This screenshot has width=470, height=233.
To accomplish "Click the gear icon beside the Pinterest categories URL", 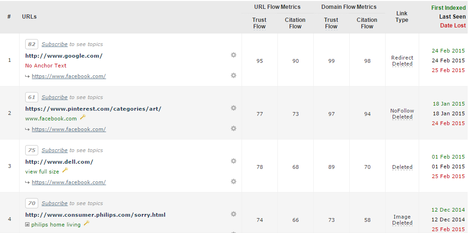I will (x=234, y=108).
